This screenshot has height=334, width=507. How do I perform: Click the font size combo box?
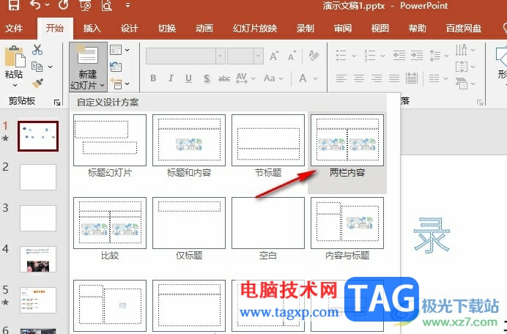245,56
